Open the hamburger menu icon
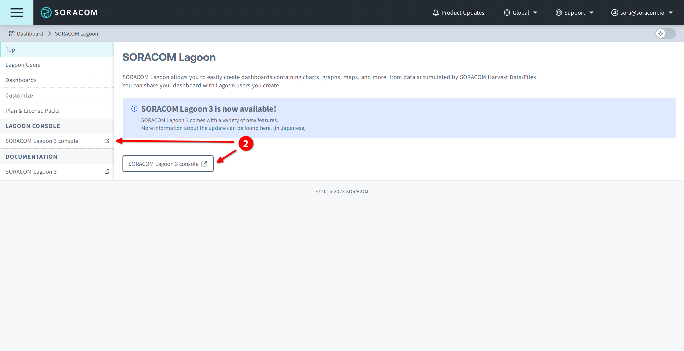The image size is (684, 351). 17,13
